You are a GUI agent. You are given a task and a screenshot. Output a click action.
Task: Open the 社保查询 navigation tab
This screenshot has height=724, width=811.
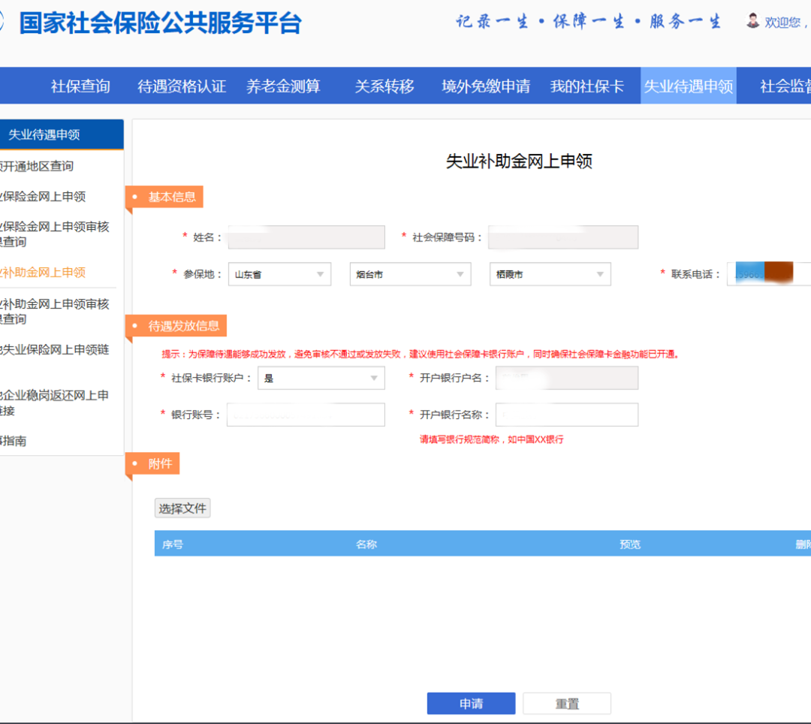pos(80,86)
